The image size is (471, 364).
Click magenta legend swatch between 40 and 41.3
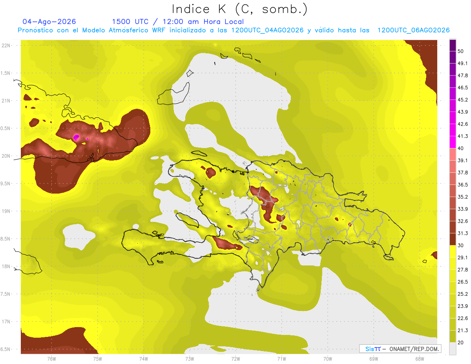click(x=453, y=142)
